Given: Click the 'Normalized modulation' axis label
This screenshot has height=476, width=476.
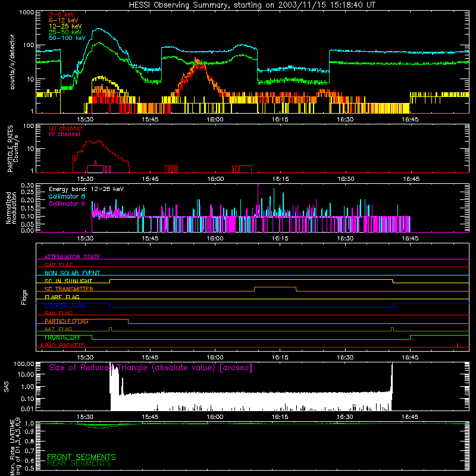Looking at the screenshot, I should 11,208.
